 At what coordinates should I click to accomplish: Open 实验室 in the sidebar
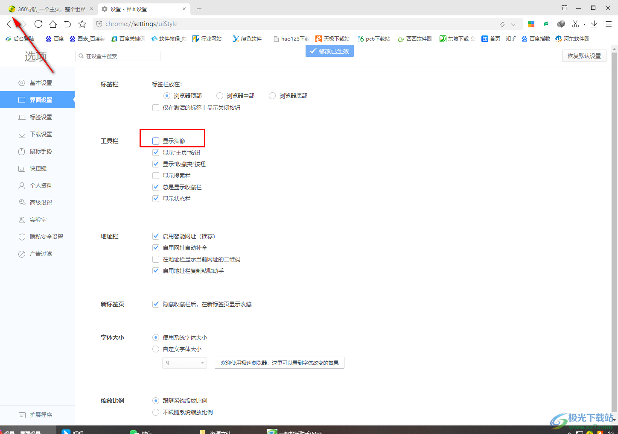point(37,220)
